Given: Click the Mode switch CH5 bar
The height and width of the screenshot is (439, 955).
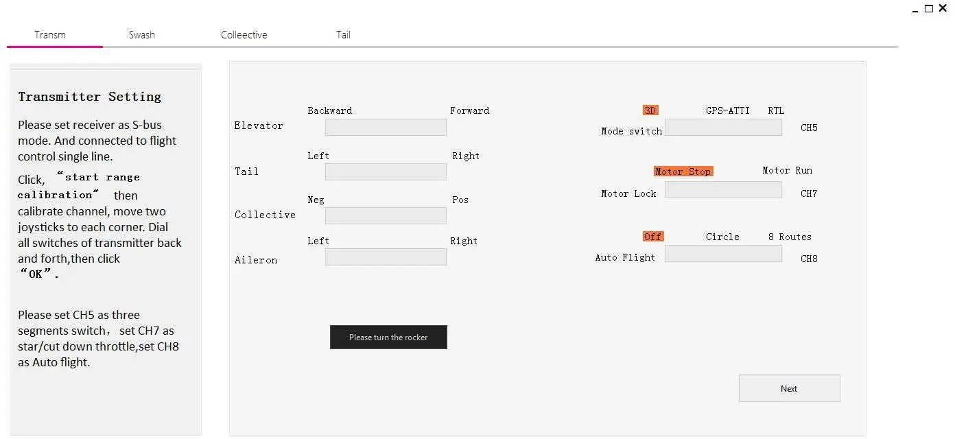Looking at the screenshot, I should pos(723,128).
